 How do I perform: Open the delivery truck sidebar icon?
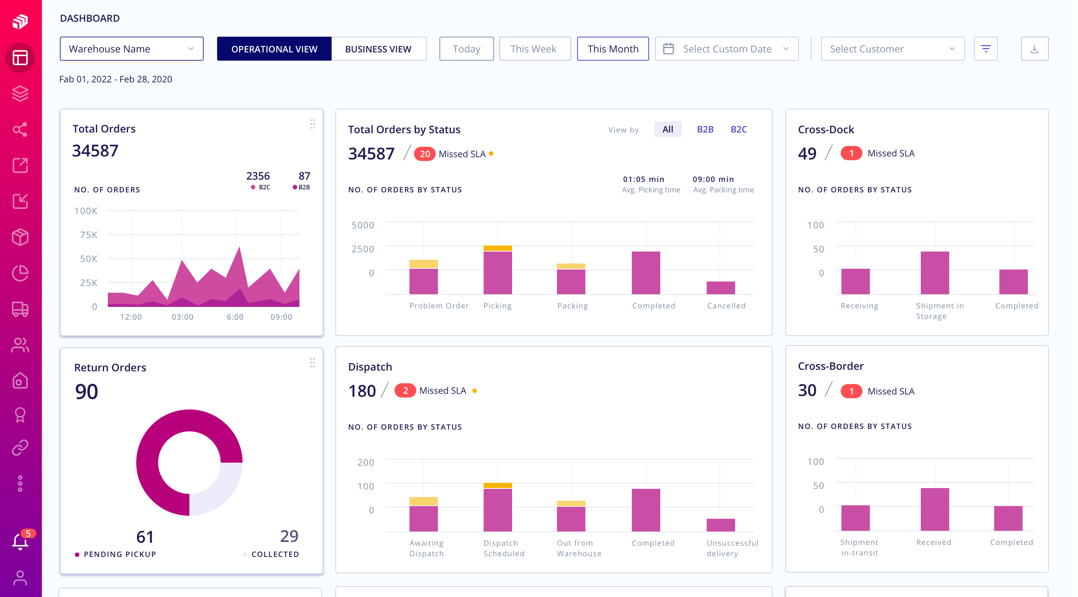20,309
